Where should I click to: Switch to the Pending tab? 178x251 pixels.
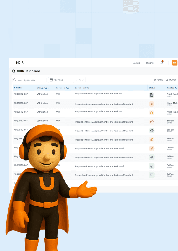pyautogui.click(x=159, y=80)
